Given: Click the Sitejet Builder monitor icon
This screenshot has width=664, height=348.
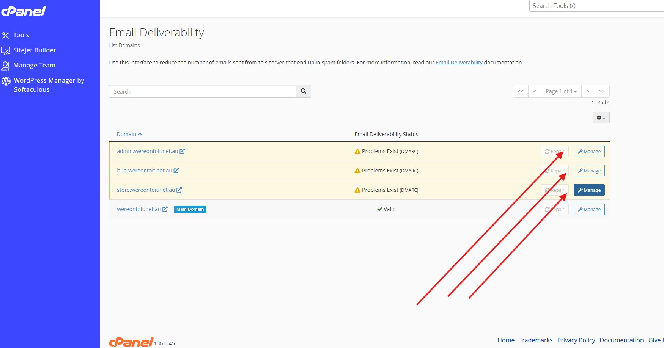Looking at the screenshot, I should tap(6, 50).
